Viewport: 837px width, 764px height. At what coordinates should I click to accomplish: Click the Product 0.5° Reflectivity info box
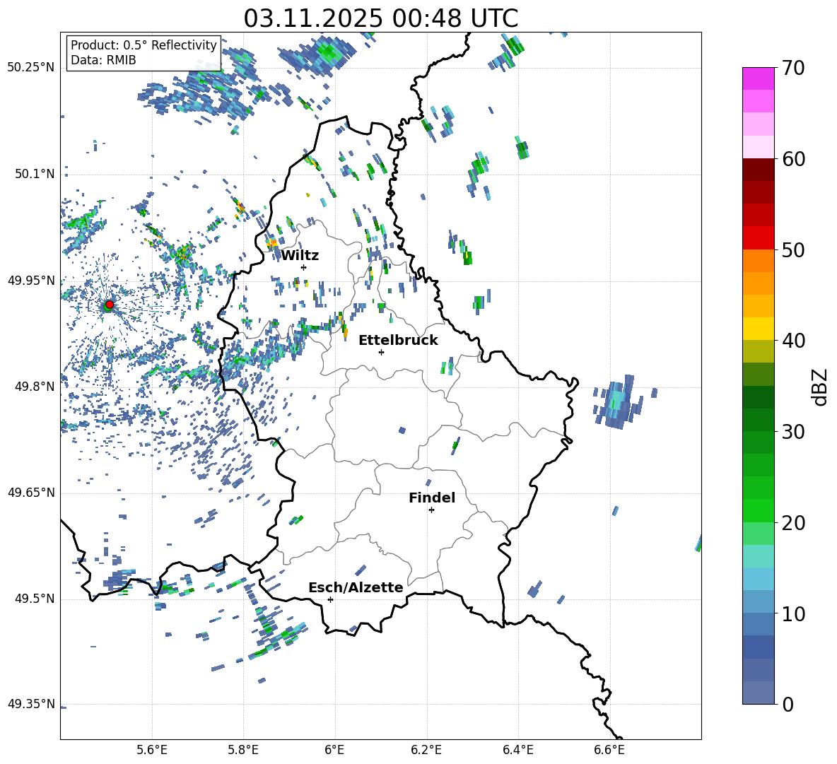tap(144, 53)
